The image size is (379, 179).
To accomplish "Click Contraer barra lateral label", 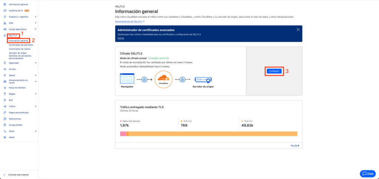I will point(19,175).
